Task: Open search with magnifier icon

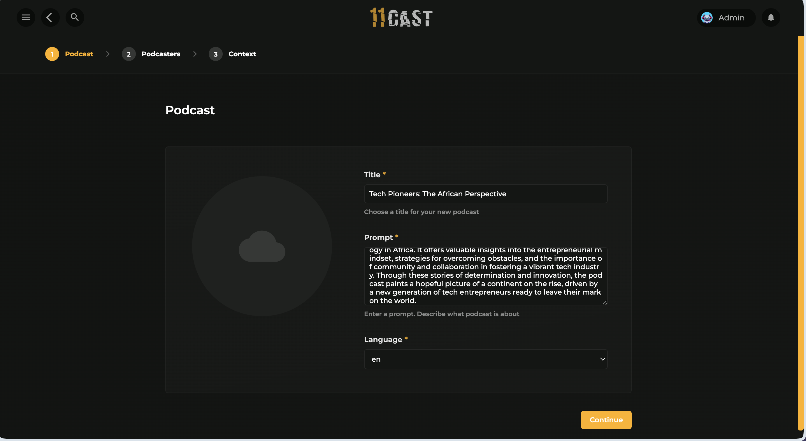Action: point(74,17)
